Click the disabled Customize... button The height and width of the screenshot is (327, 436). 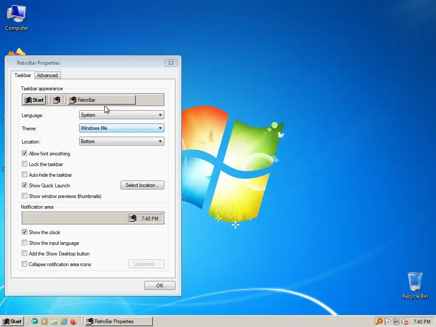coord(146,264)
